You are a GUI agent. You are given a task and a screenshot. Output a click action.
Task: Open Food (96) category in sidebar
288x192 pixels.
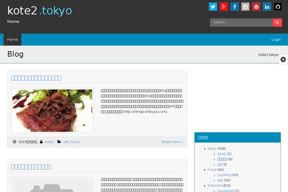(212, 169)
